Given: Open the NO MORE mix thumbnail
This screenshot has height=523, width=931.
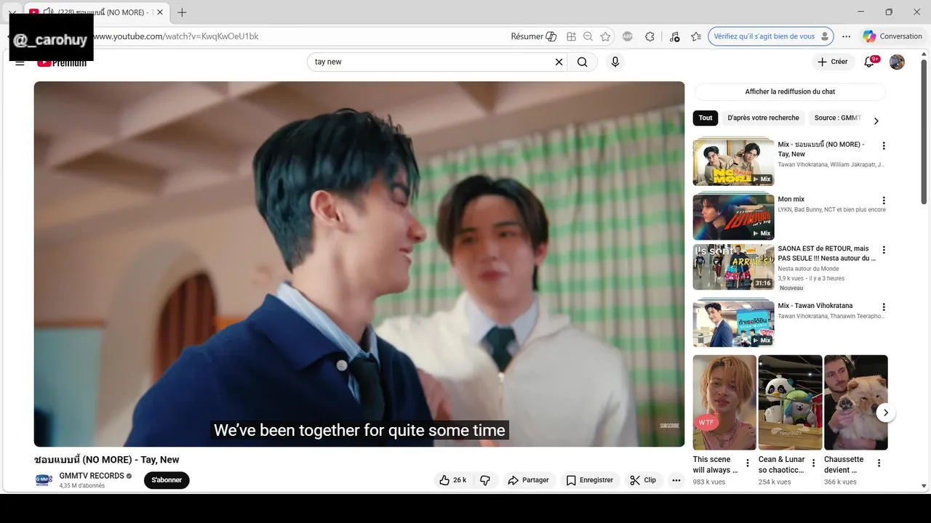Looking at the screenshot, I should pyautogui.click(x=733, y=162).
